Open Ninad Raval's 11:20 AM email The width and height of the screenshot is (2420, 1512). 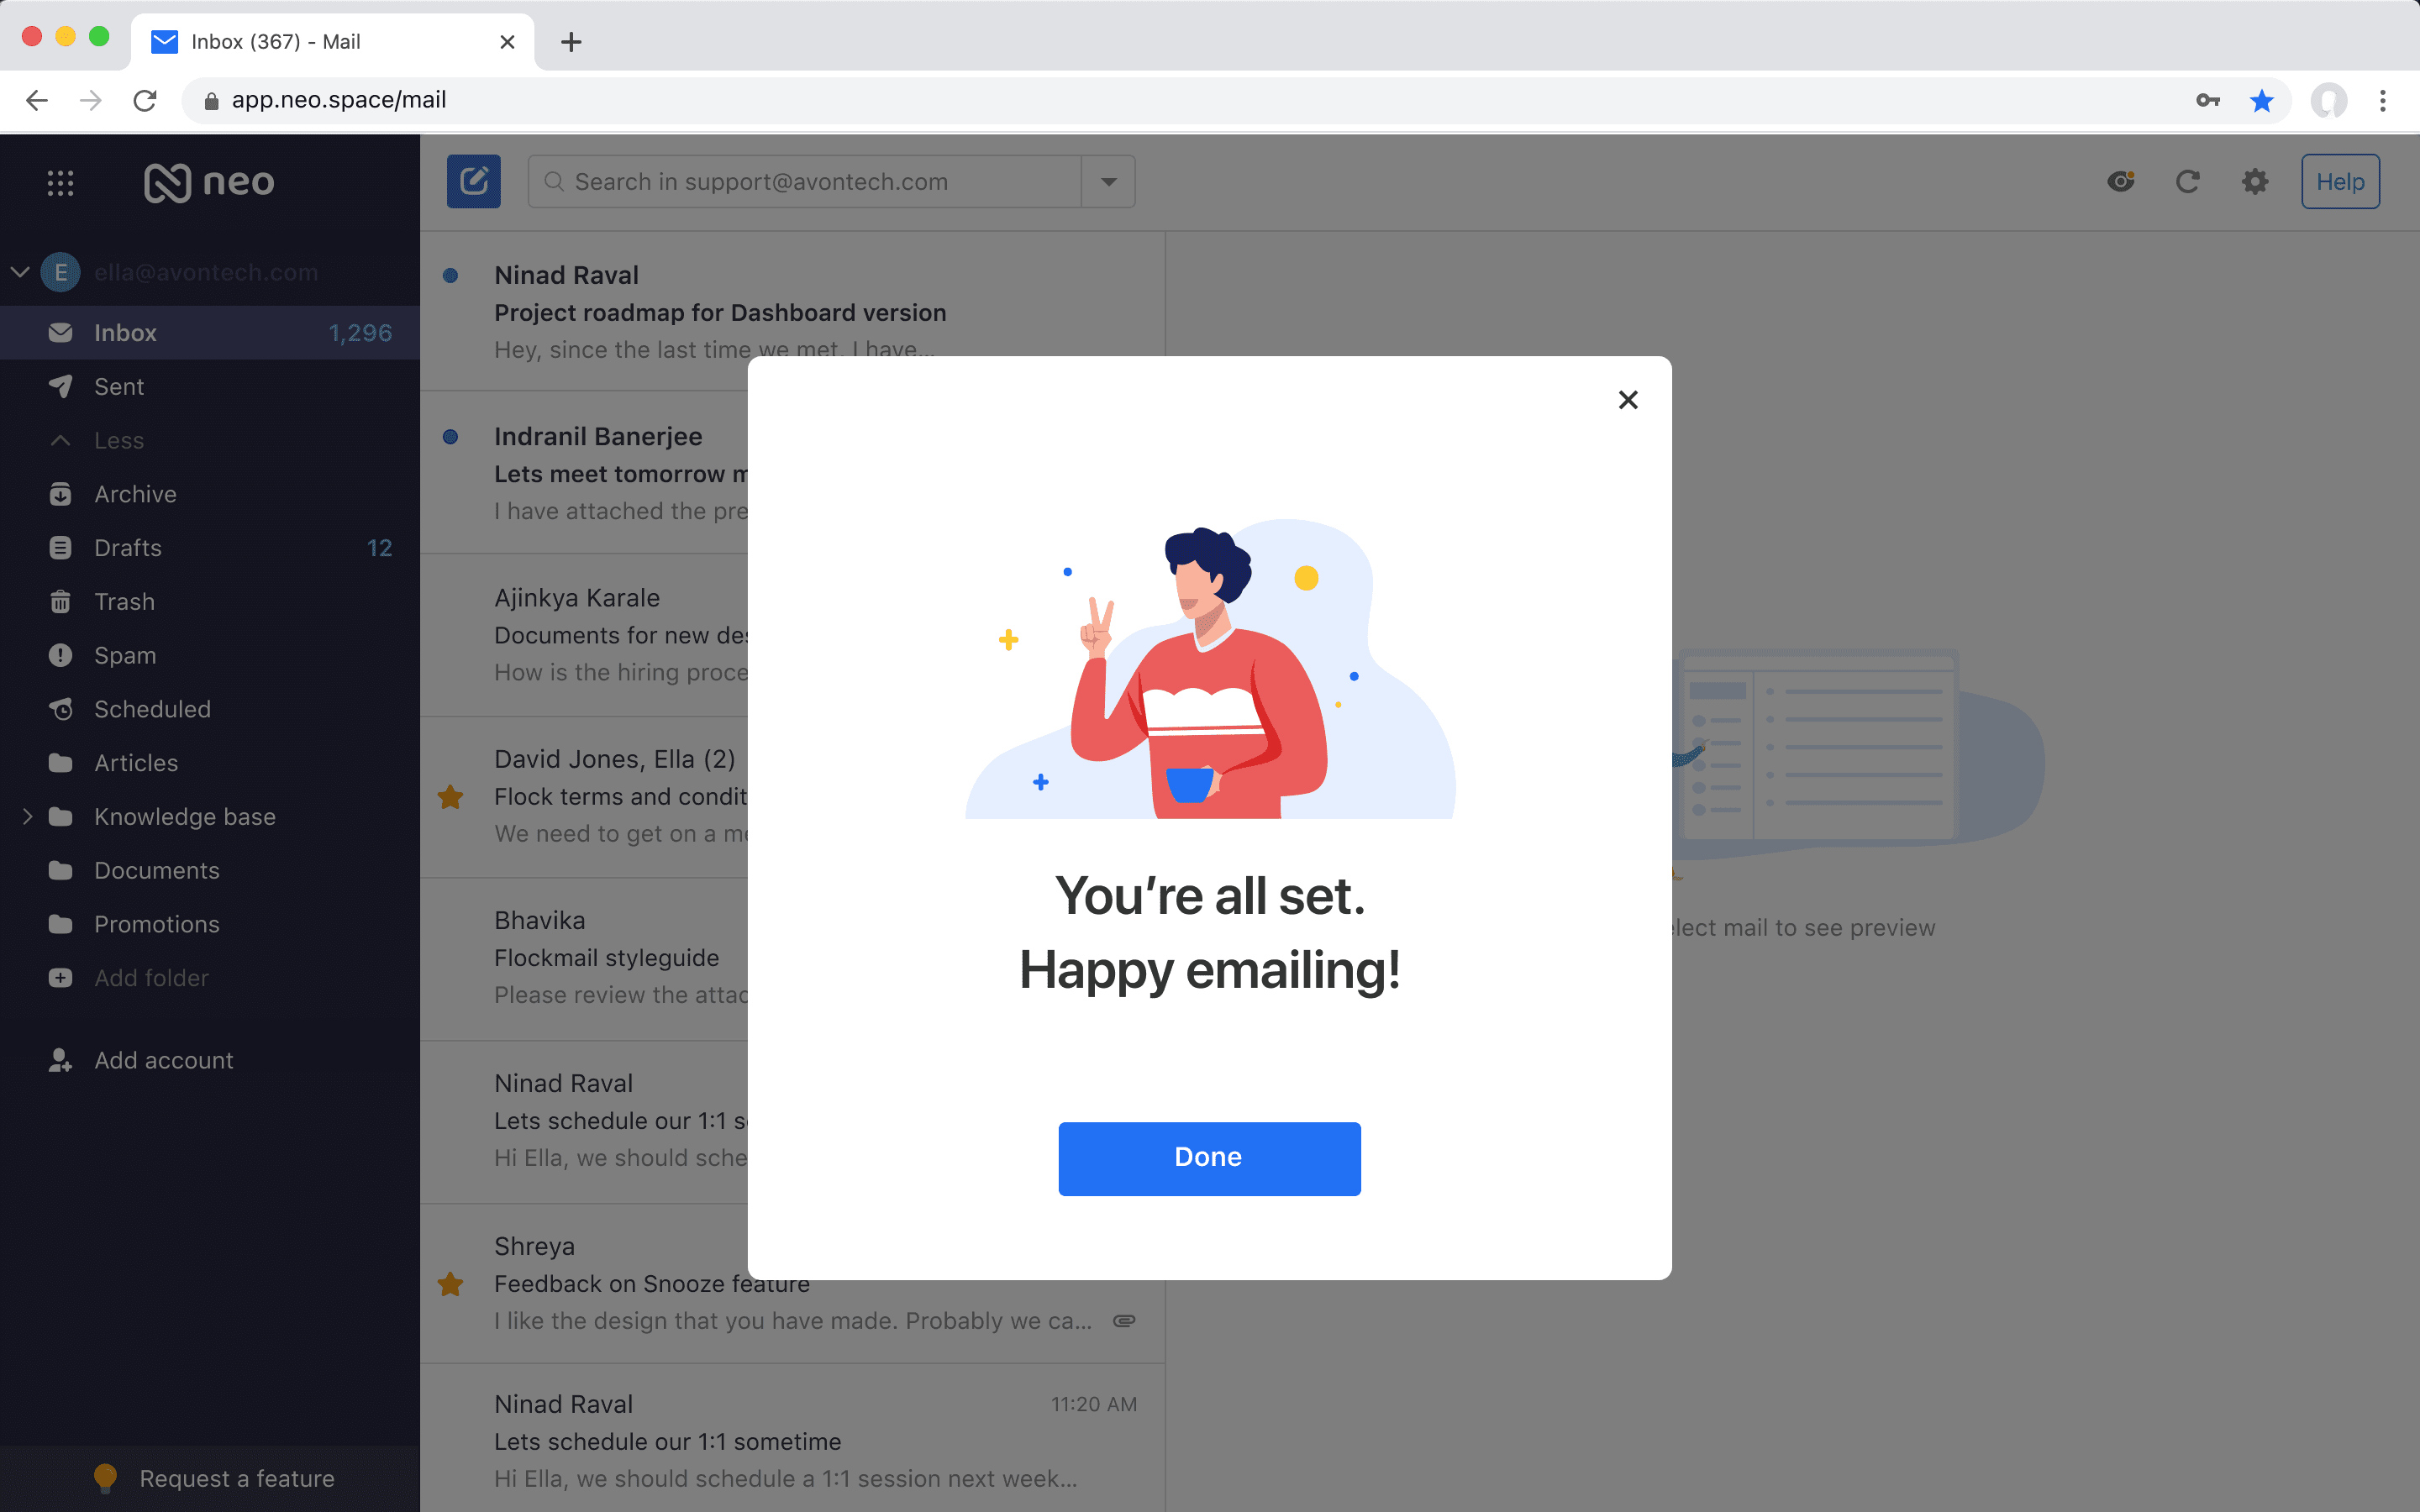(792, 1440)
